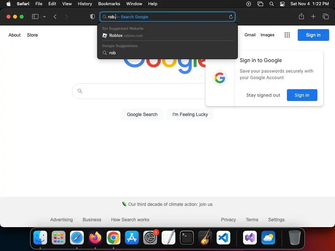Open a new tab with plus icon

(x=313, y=17)
